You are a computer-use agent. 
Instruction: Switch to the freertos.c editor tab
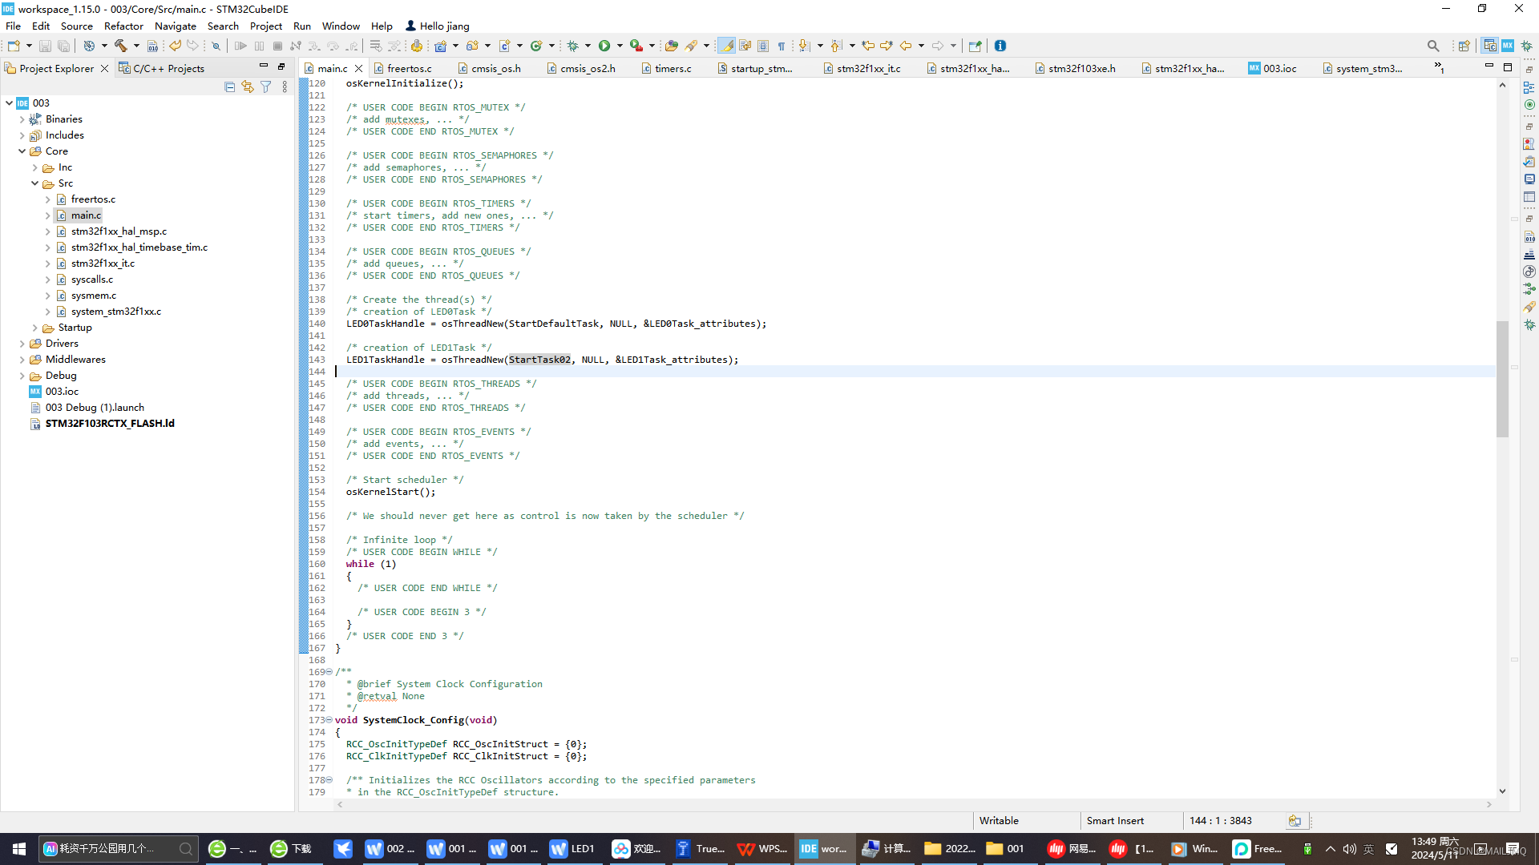pyautogui.click(x=409, y=68)
